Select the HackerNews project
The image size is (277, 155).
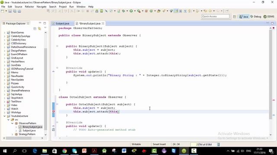(18, 62)
